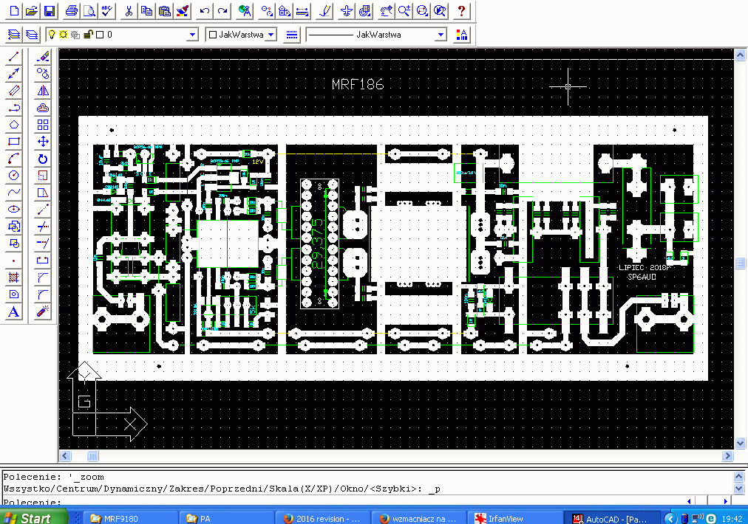Expand the JakWarstwa linetype dropdown
This screenshot has width=748, height=524.
(441, 35)
